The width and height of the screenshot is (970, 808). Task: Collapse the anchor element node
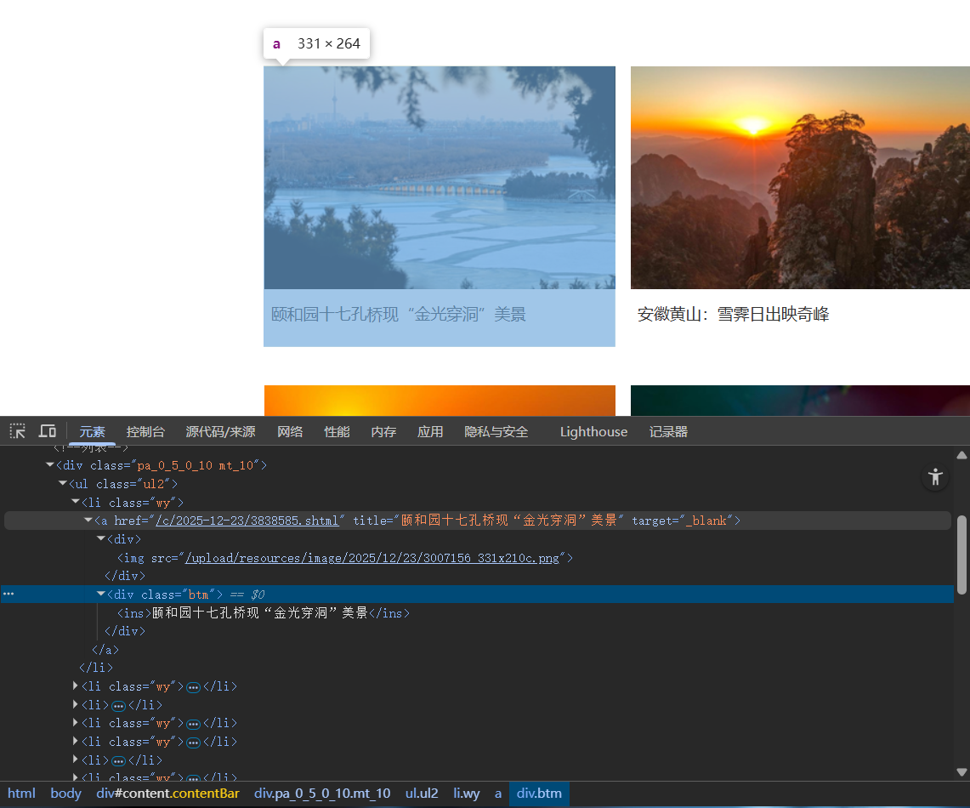click(x=88, y=521)
